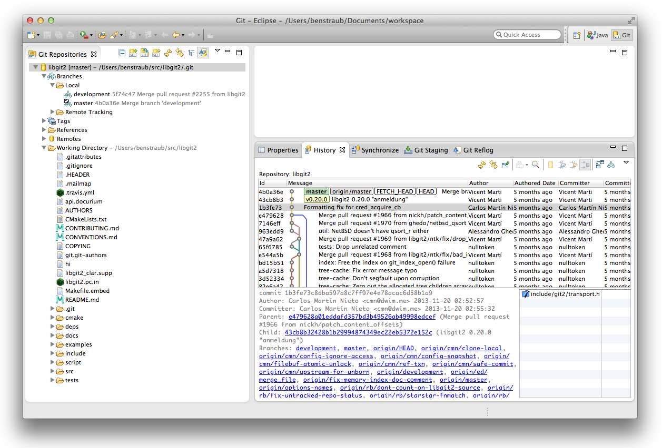662x448 pixels.
Task: Toggle Link with Selection in Git Repositories
Action: (x=180, y=53)
